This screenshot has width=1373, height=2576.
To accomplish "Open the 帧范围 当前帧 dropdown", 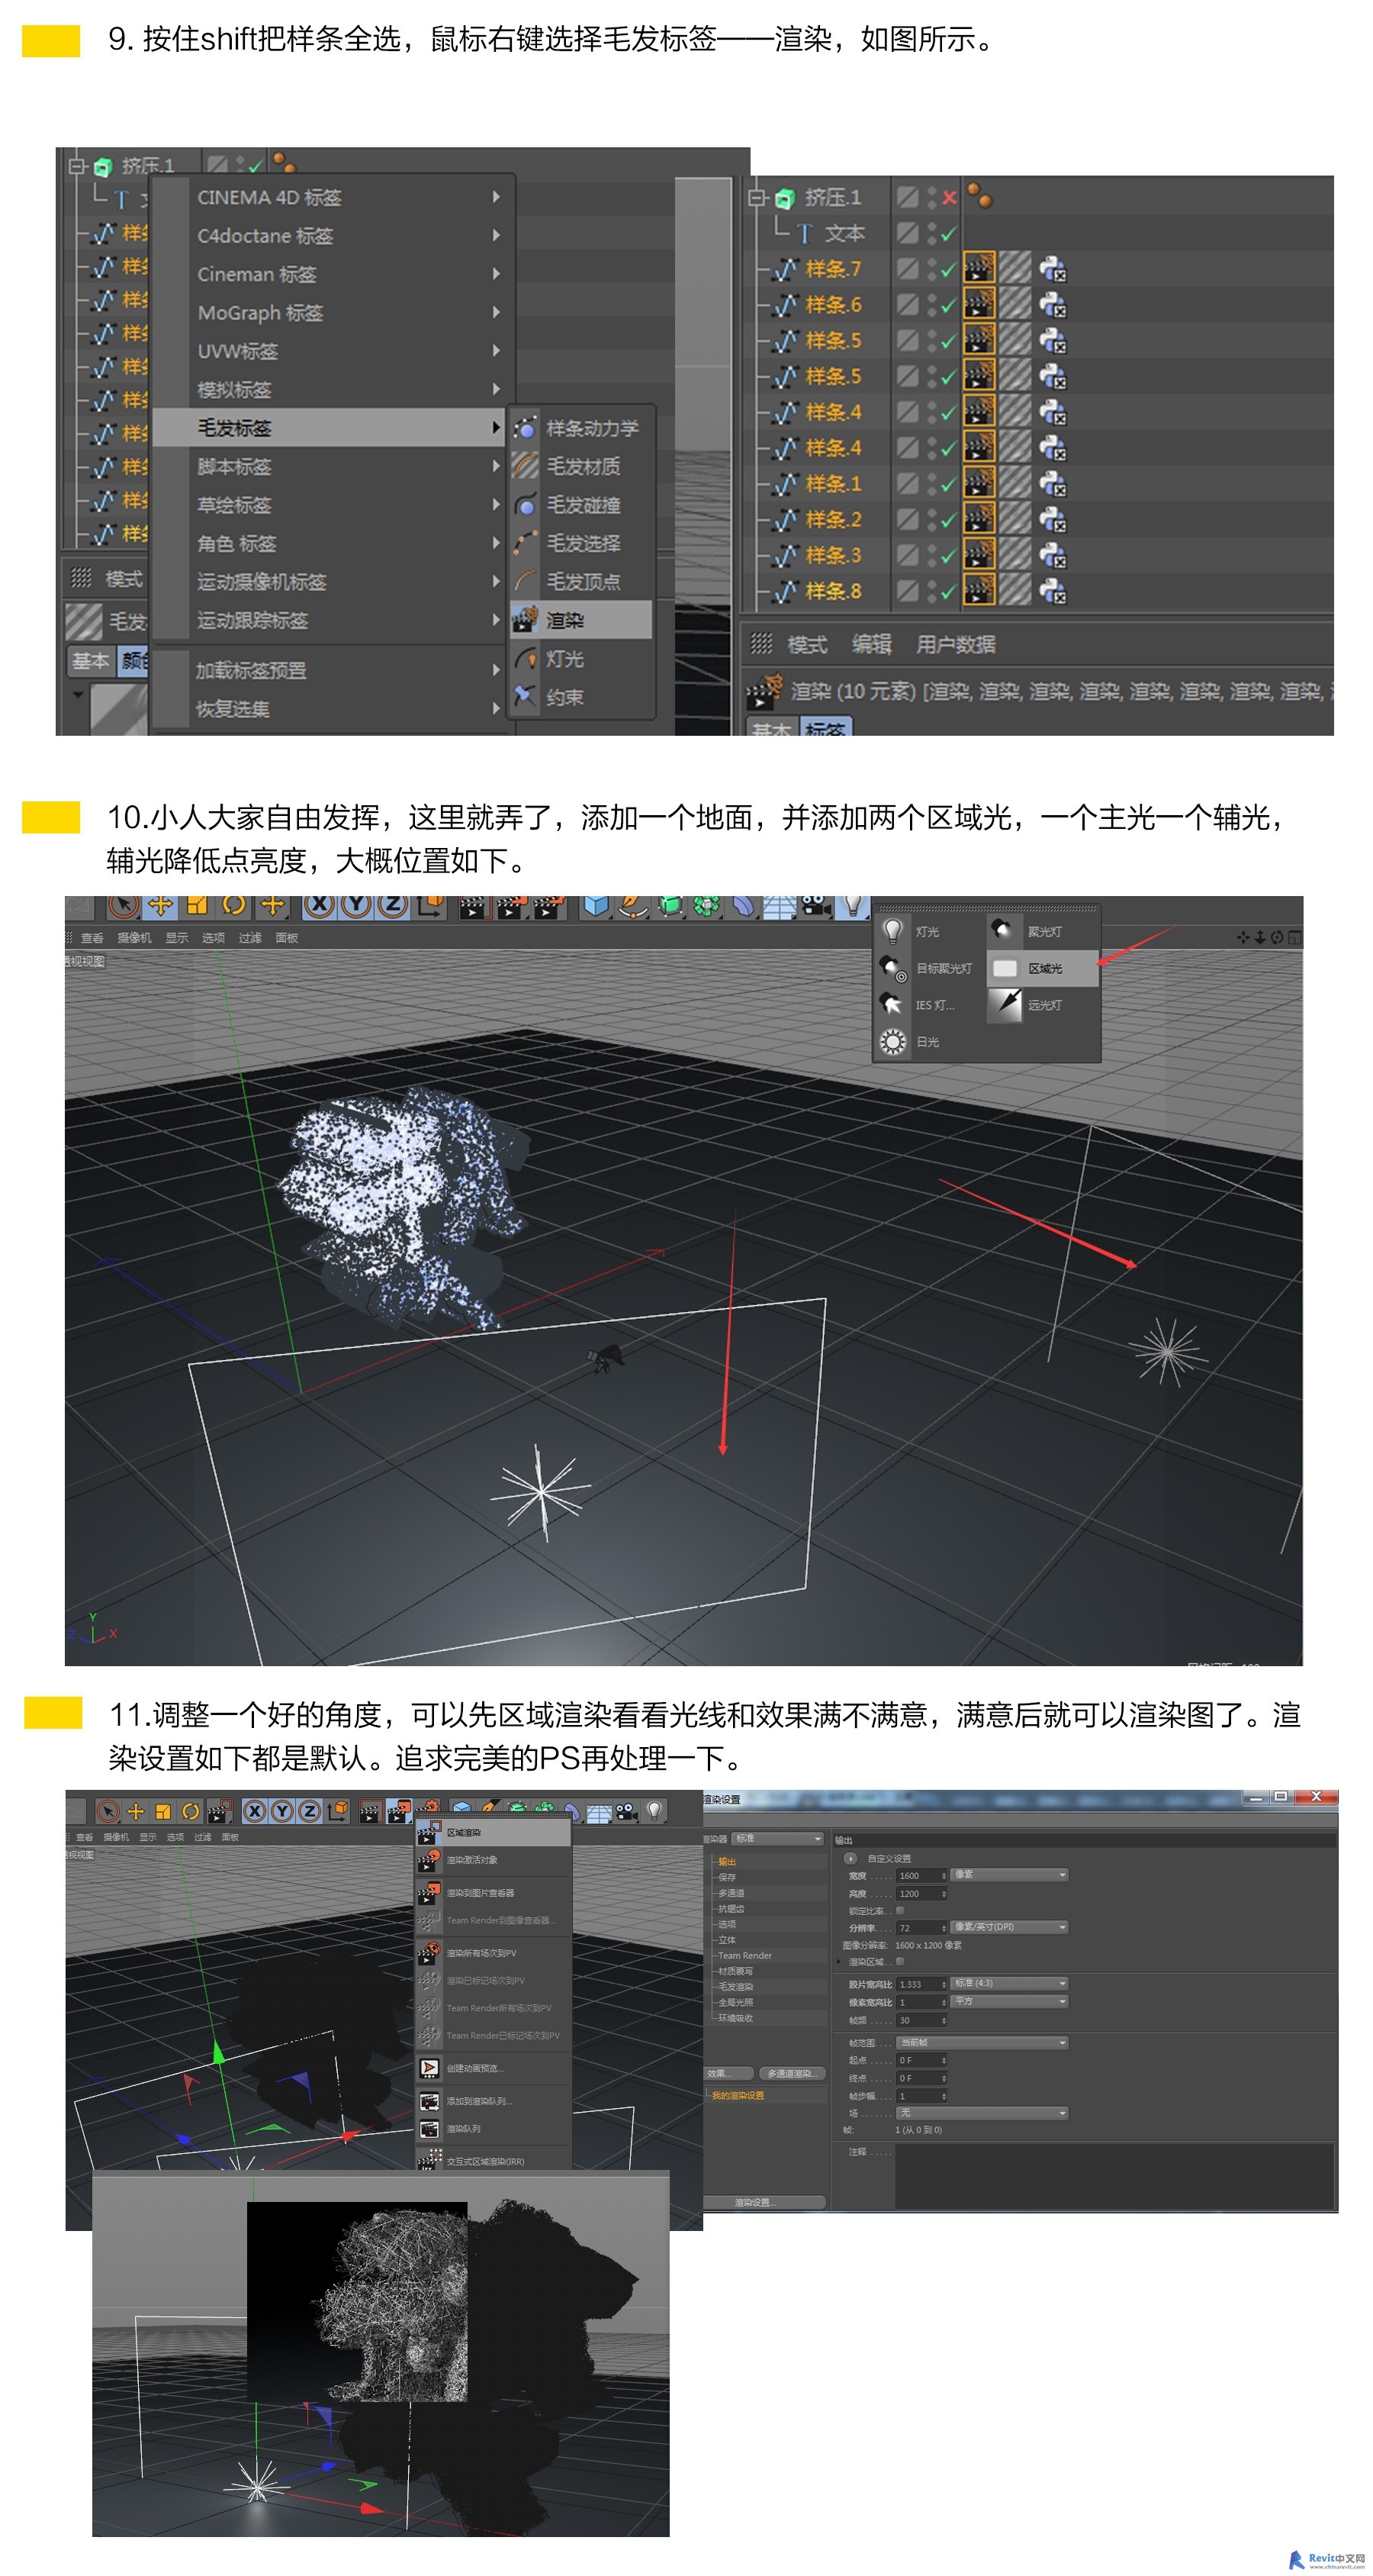I will pyautogui.click(x=982, y=2042).
